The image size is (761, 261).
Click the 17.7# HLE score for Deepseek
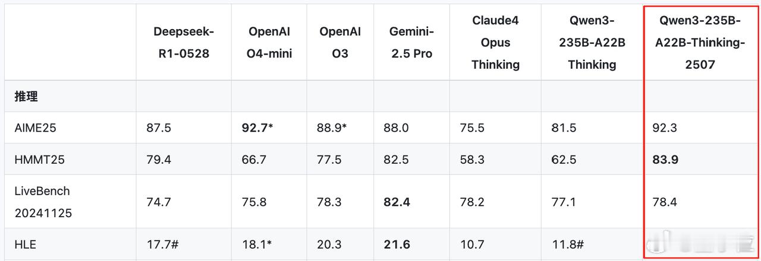pyautogui.click(x=163, y=244)
